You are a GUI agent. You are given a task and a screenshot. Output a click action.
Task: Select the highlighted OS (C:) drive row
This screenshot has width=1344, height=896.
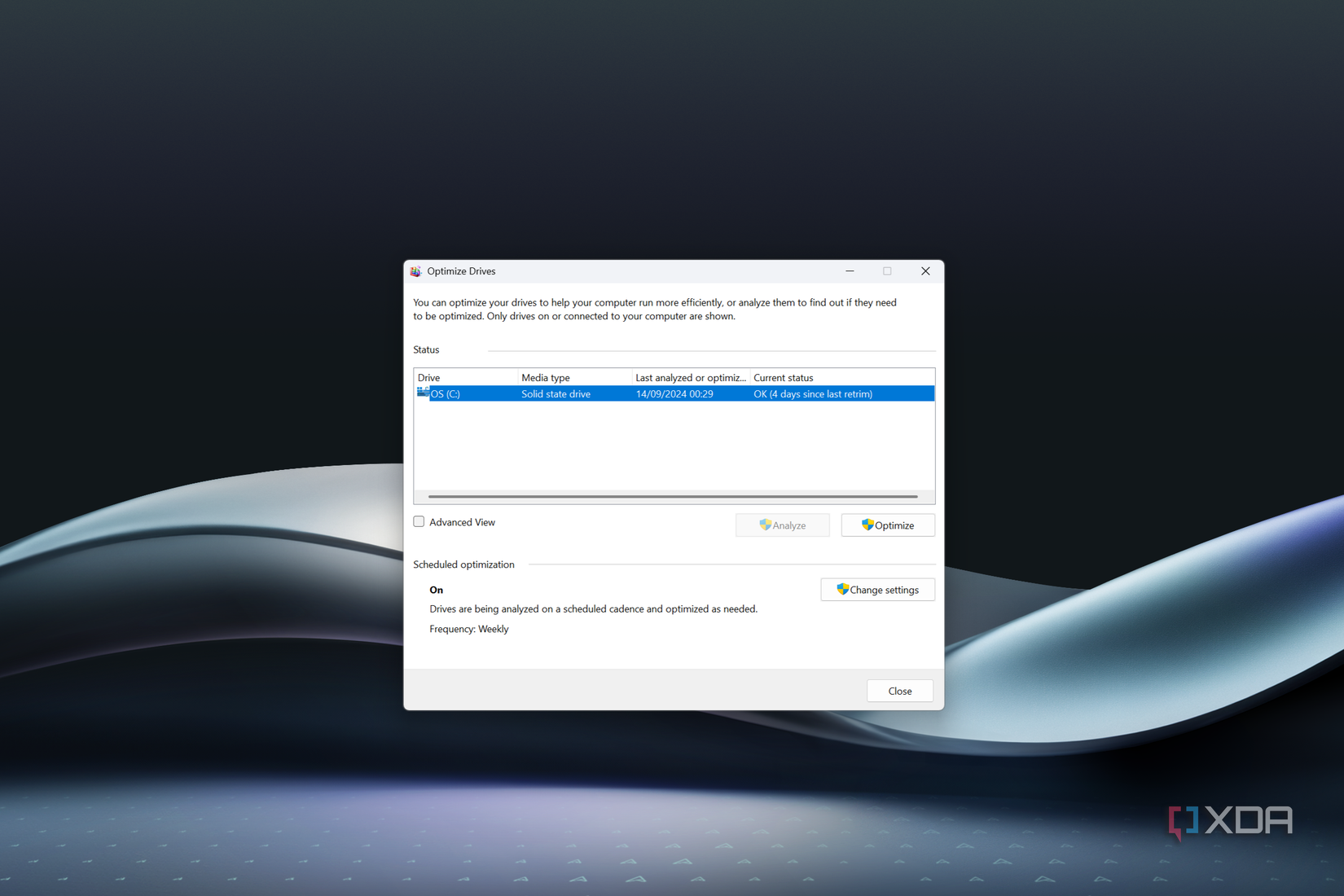674,393
